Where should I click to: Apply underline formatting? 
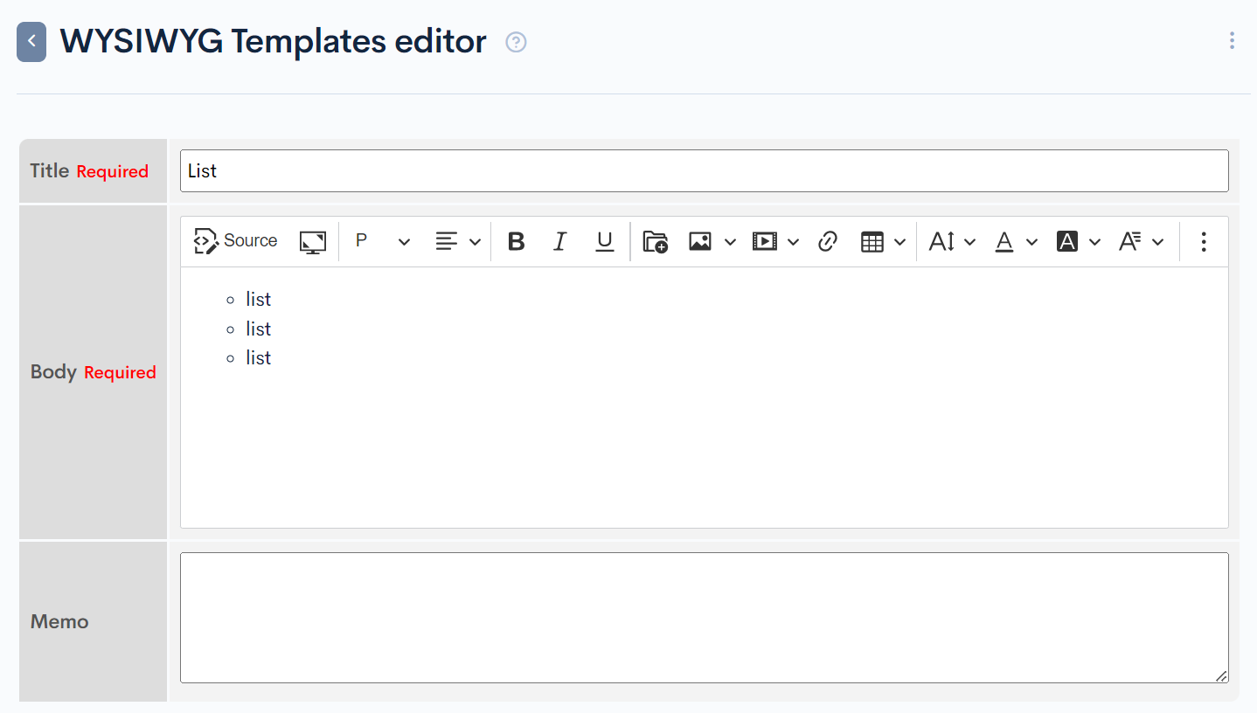pos(604,241)
